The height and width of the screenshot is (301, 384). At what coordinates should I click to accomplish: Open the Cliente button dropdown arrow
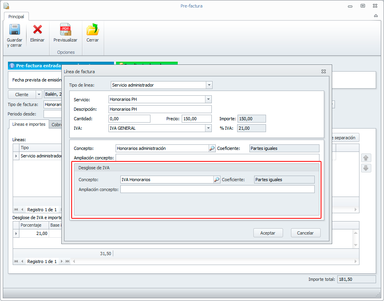39,95
